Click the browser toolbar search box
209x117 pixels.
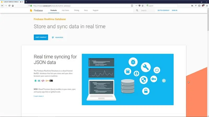[x=161, y=6]
